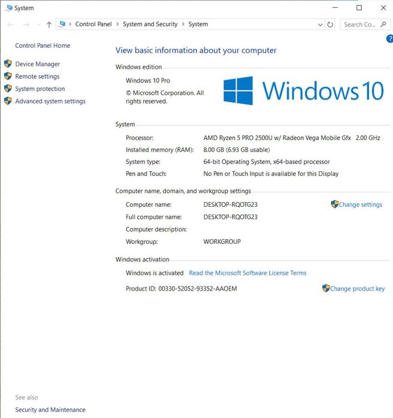The height and width of the screenshot is (418, 393).
Task: Click the shield icon beside Change product key
Action: pos(326,288)
